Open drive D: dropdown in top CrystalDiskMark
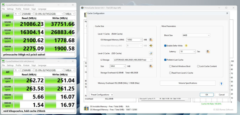This screenshot has width=240, height=115. point(49,14)
